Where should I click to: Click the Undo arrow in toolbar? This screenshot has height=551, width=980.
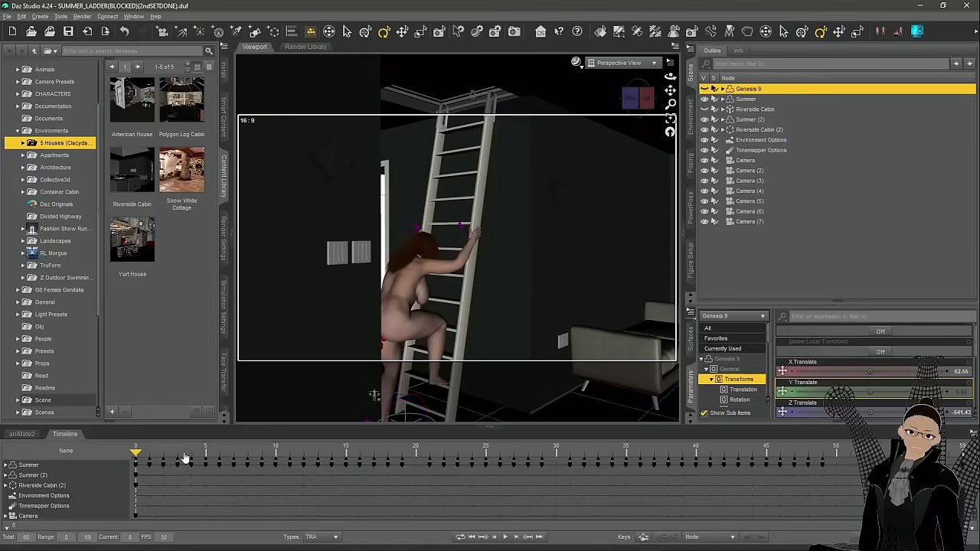(x=124, y=31)
